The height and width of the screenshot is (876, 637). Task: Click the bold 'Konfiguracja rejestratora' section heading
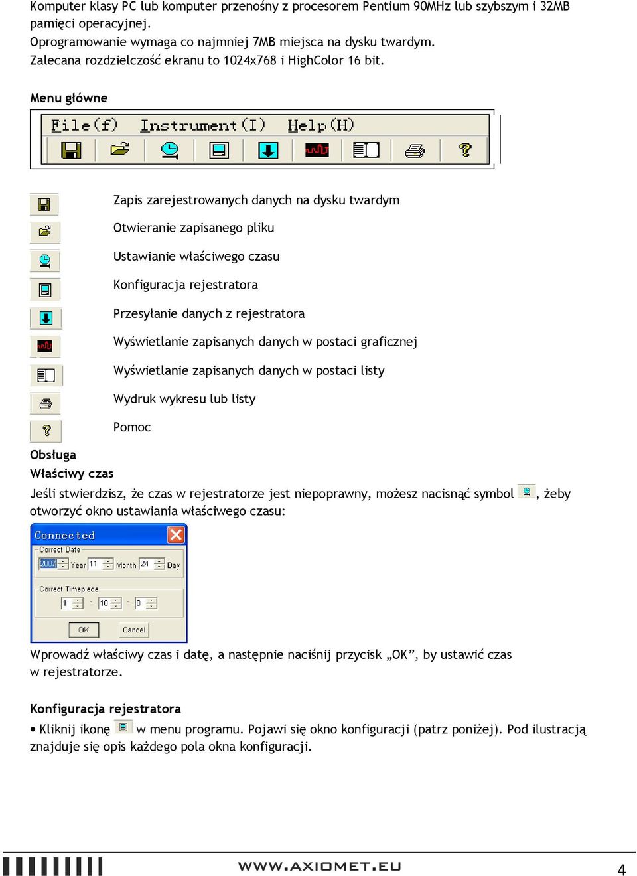(x=106, y=709)
